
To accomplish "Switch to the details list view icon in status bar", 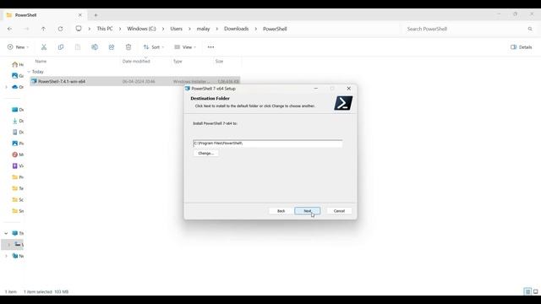I will [x=527, y=291].
